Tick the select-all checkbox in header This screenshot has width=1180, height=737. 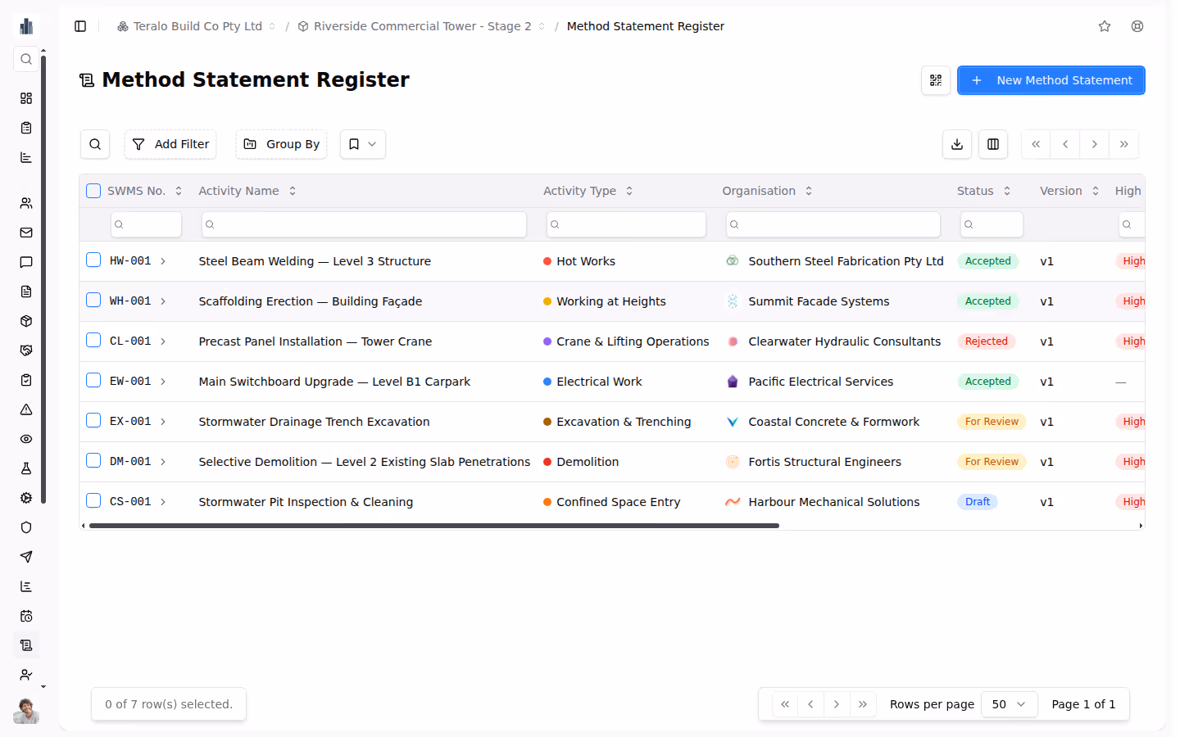pos(93,191)
